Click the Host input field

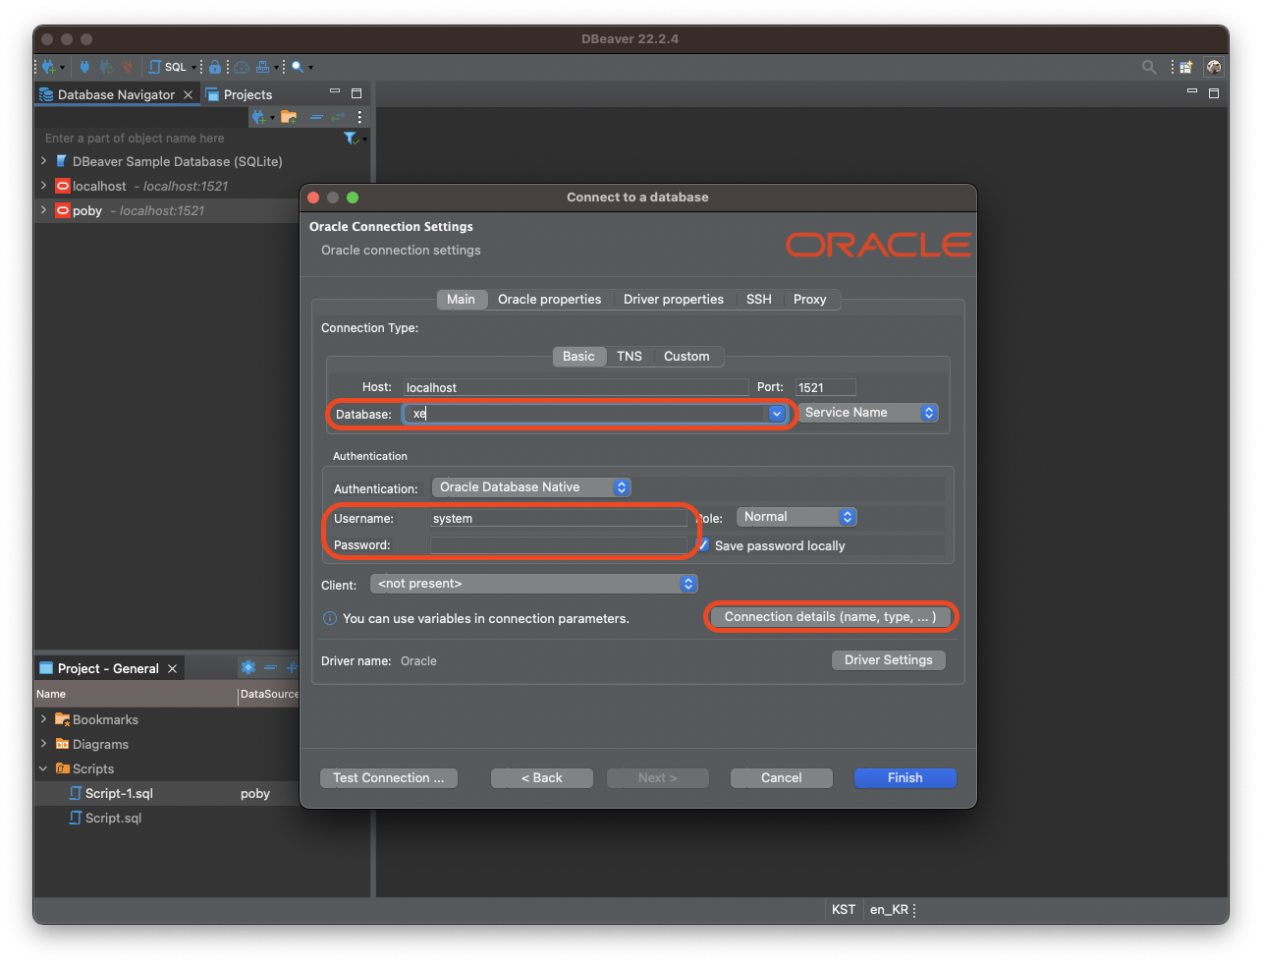(x=576, y=387)
